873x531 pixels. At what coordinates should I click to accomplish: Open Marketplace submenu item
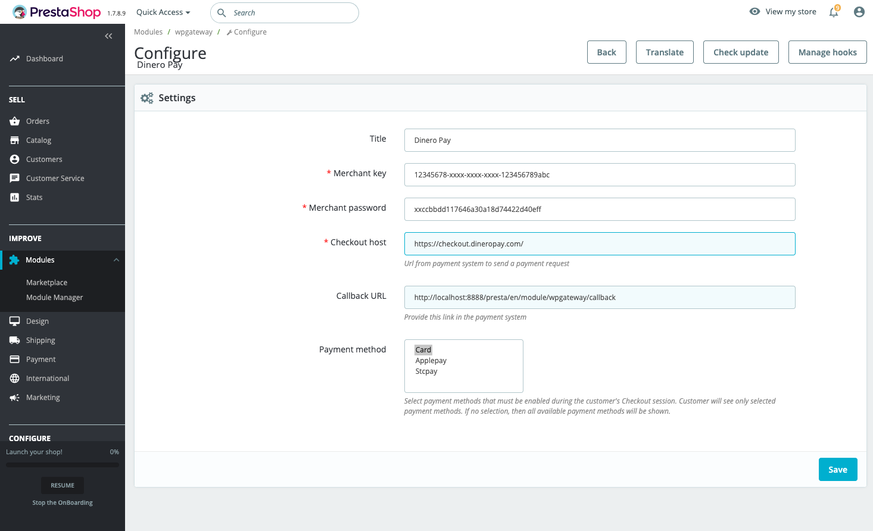46,283
